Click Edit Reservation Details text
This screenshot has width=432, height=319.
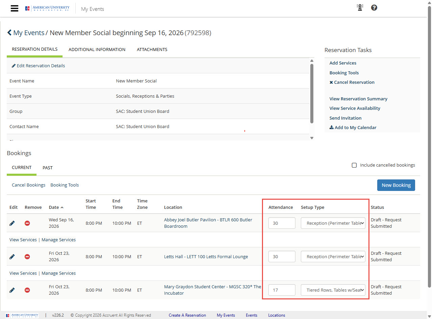[x=41, y=66]
